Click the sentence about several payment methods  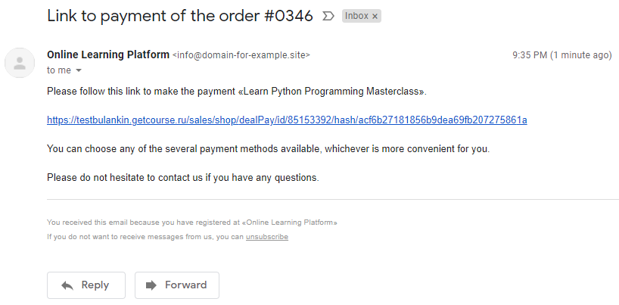click(x=269, y=149)
